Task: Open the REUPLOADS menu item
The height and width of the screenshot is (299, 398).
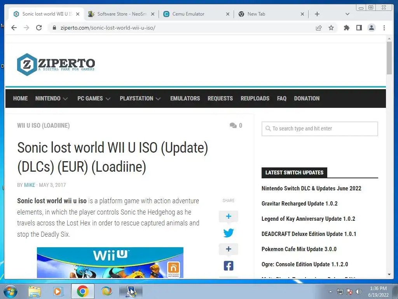Action: click(255, 98)
